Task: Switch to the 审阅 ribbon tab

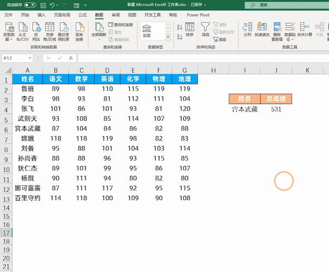Action: coord(115,15)
